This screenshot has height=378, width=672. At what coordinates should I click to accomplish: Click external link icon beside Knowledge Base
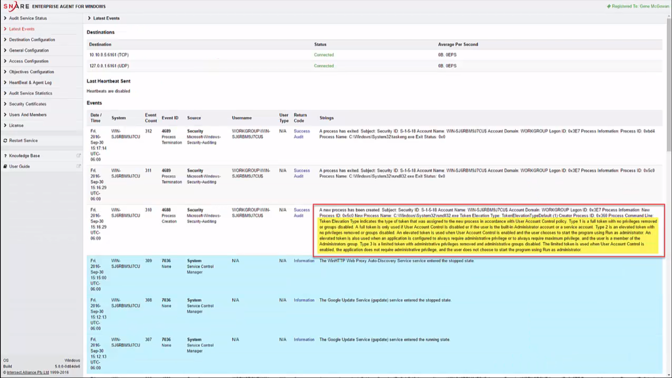pyautogui.click(x=78, y=156)
